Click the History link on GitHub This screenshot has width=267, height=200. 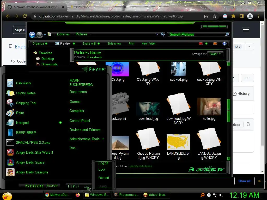pos(241,93)
